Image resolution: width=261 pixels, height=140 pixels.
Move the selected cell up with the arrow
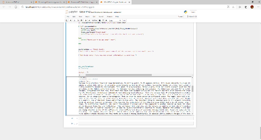tap(86, 20)
